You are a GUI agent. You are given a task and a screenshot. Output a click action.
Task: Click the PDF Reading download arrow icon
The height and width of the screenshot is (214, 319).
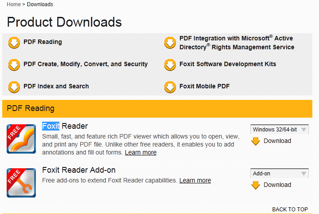(x=14, y=43)
